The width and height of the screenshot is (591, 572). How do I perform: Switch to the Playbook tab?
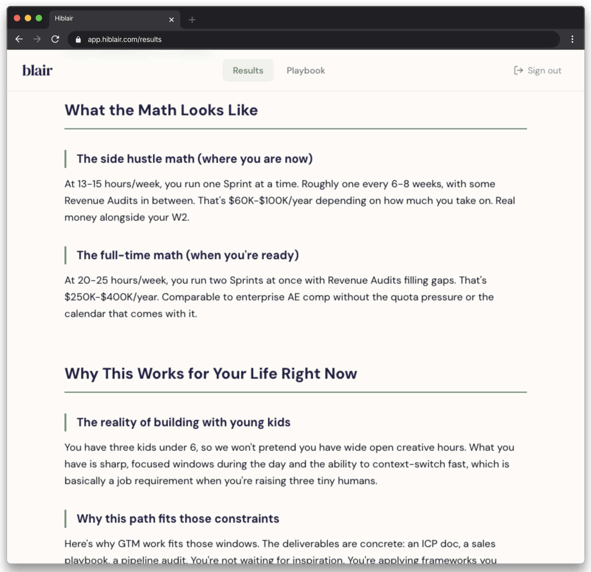(306, 71)
